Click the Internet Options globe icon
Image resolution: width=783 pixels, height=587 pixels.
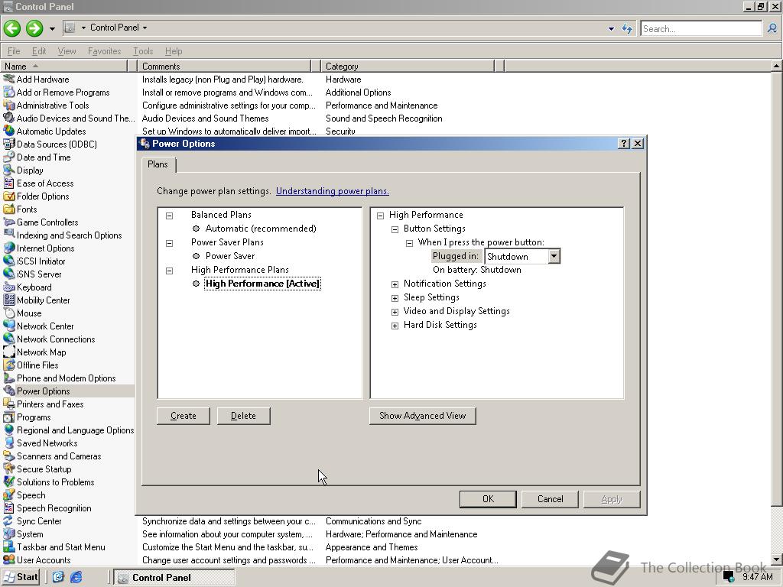click(x=8, y=248)
